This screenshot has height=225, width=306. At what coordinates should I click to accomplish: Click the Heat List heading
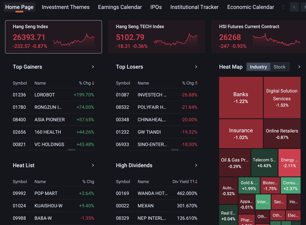pyautogui.click(x=23, y=165)
